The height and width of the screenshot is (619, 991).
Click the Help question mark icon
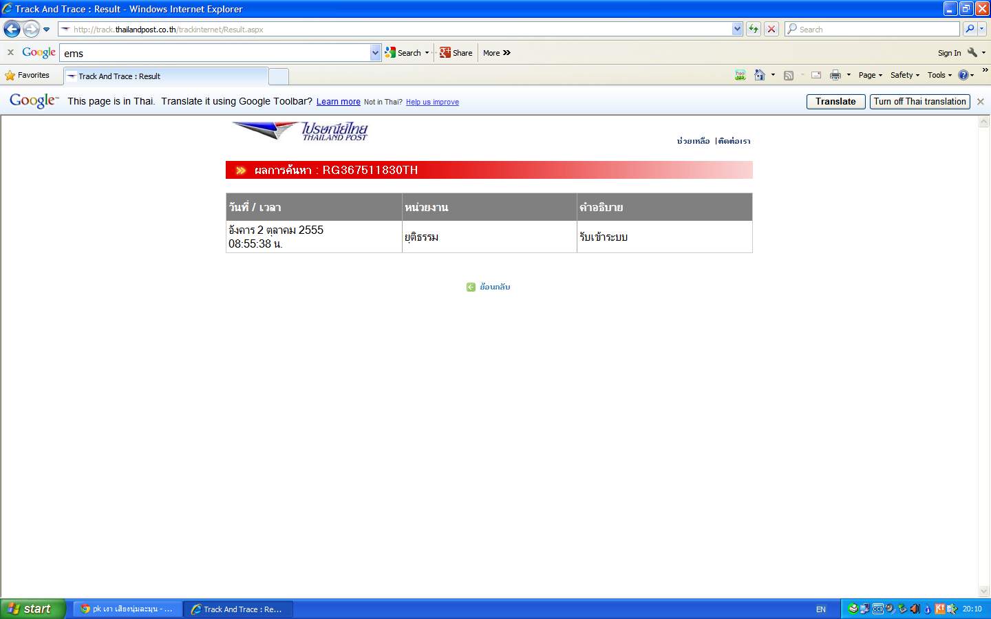(963, 75)
